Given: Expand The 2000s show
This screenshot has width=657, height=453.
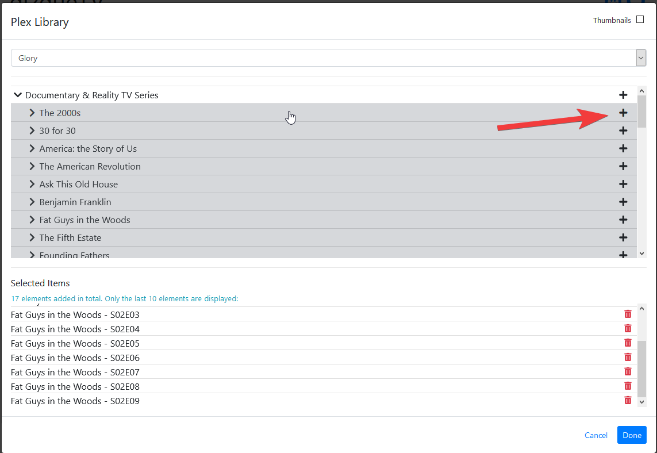Looking at the screenshot, I should coord(32,113).
